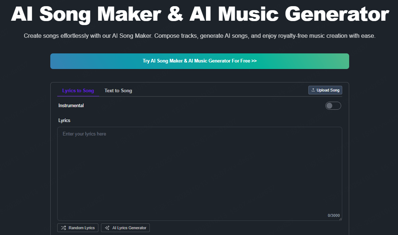Click the upload arrow icon
This screenshot has width=398, height=235.
[x=313, y=90]
